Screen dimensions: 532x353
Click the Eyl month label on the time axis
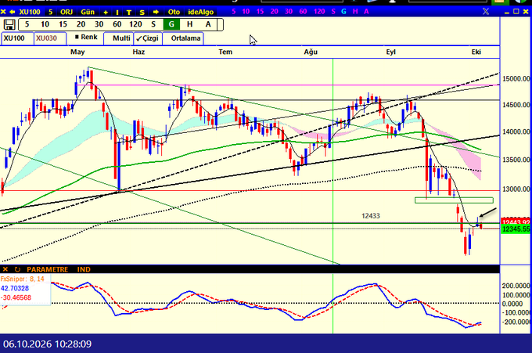[391, 52]
